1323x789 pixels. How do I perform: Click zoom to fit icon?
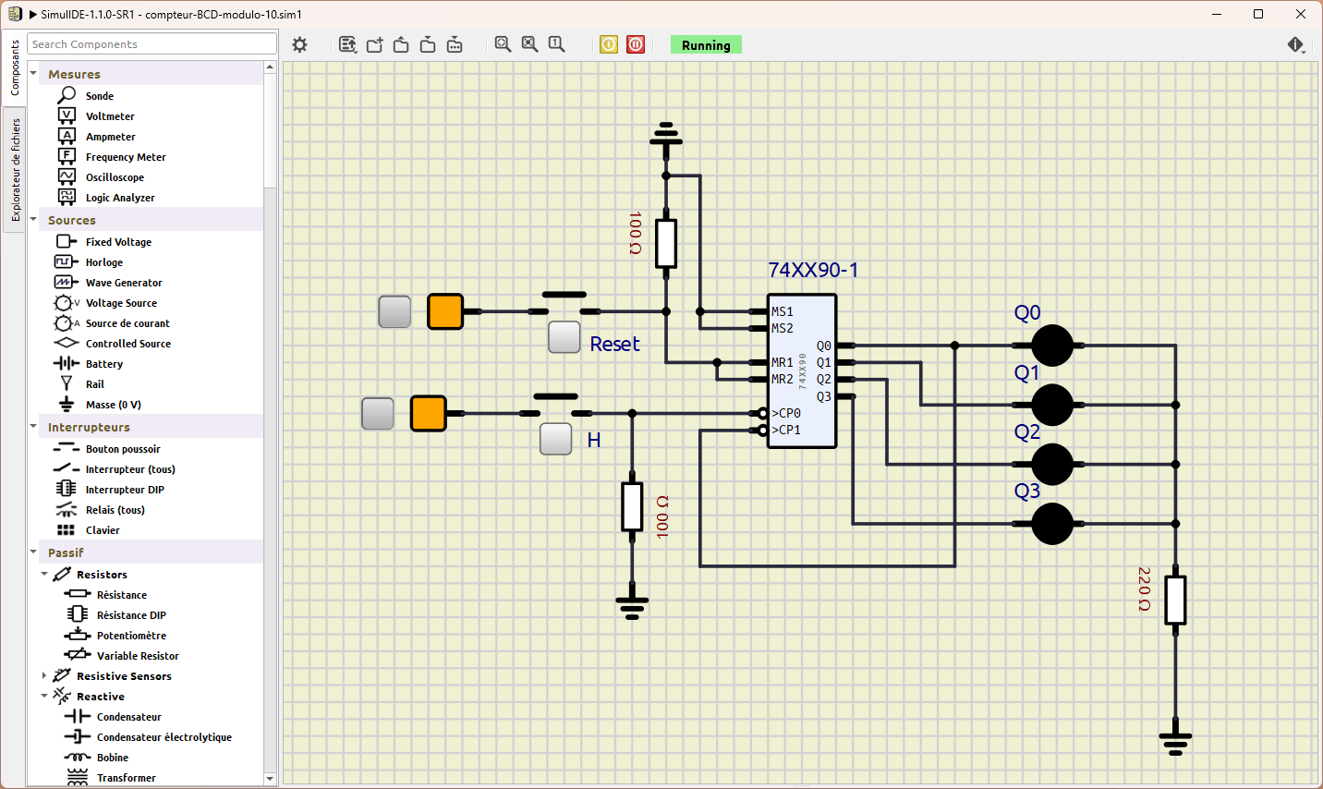503,44
